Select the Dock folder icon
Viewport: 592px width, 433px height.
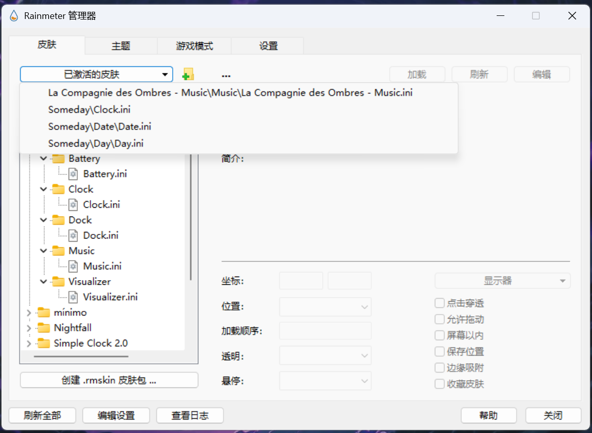click(x=58, y=220)
